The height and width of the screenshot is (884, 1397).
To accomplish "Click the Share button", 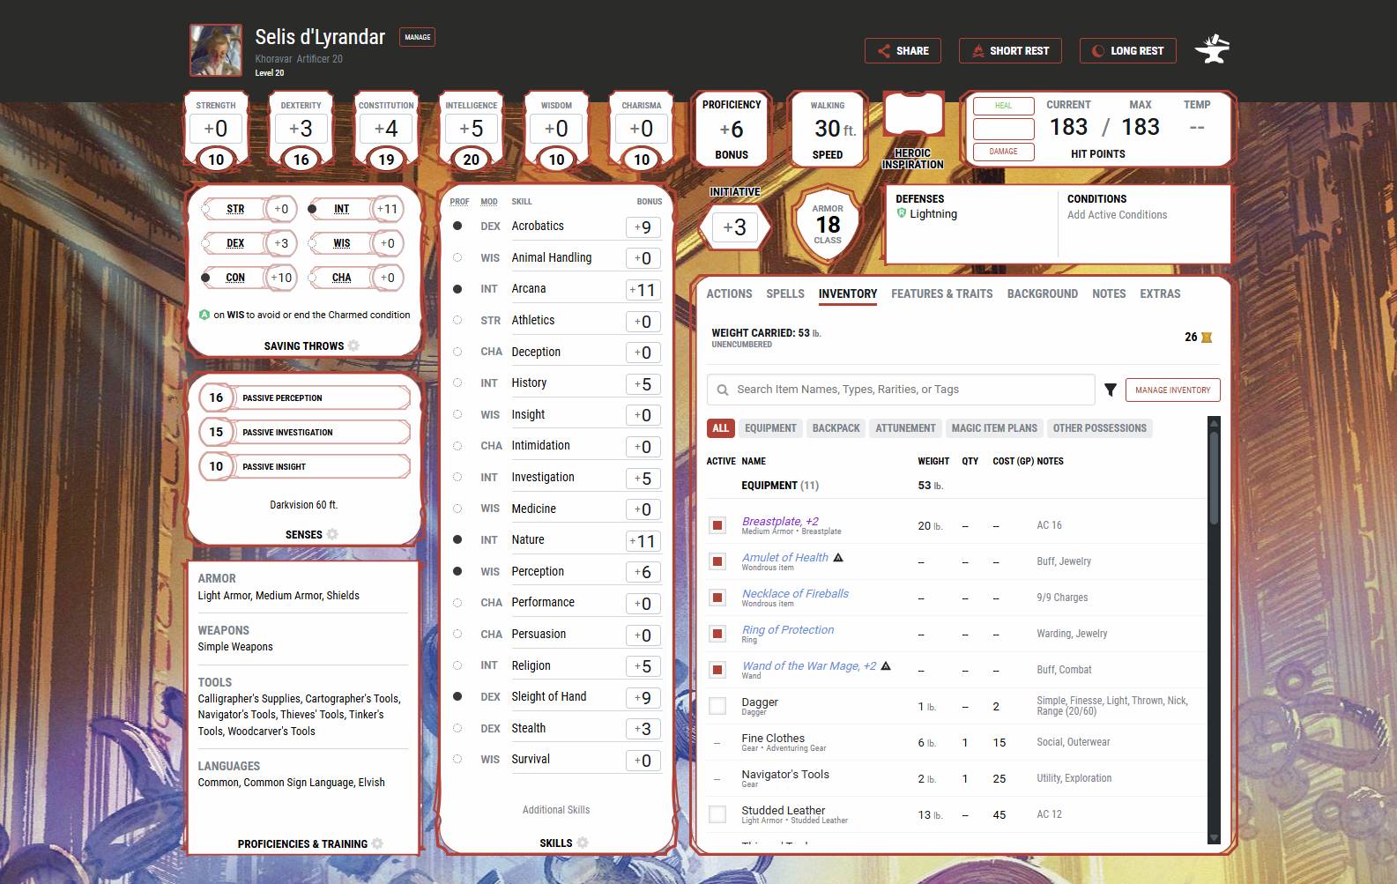I will [903, 51].
